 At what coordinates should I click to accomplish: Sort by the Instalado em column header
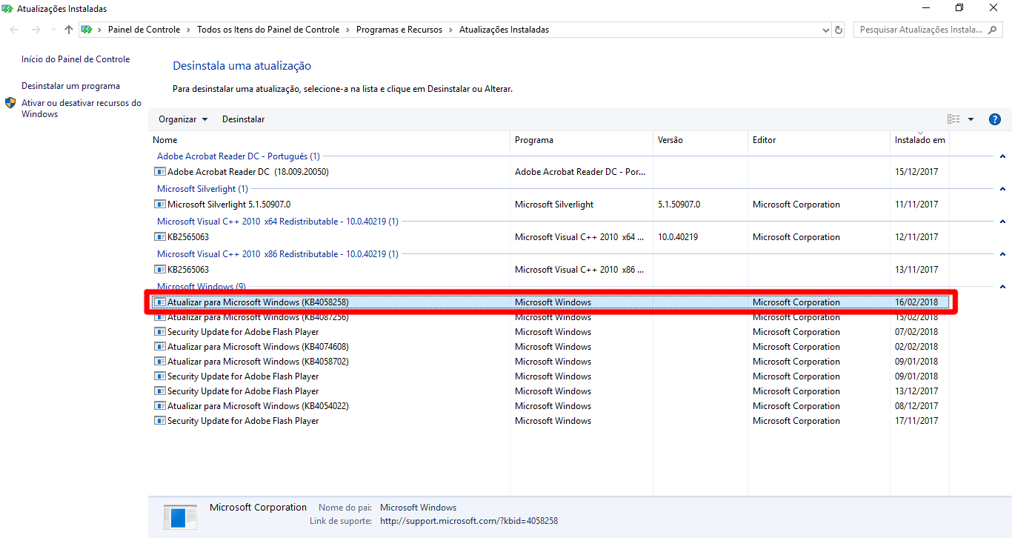[x=919, y=140]
